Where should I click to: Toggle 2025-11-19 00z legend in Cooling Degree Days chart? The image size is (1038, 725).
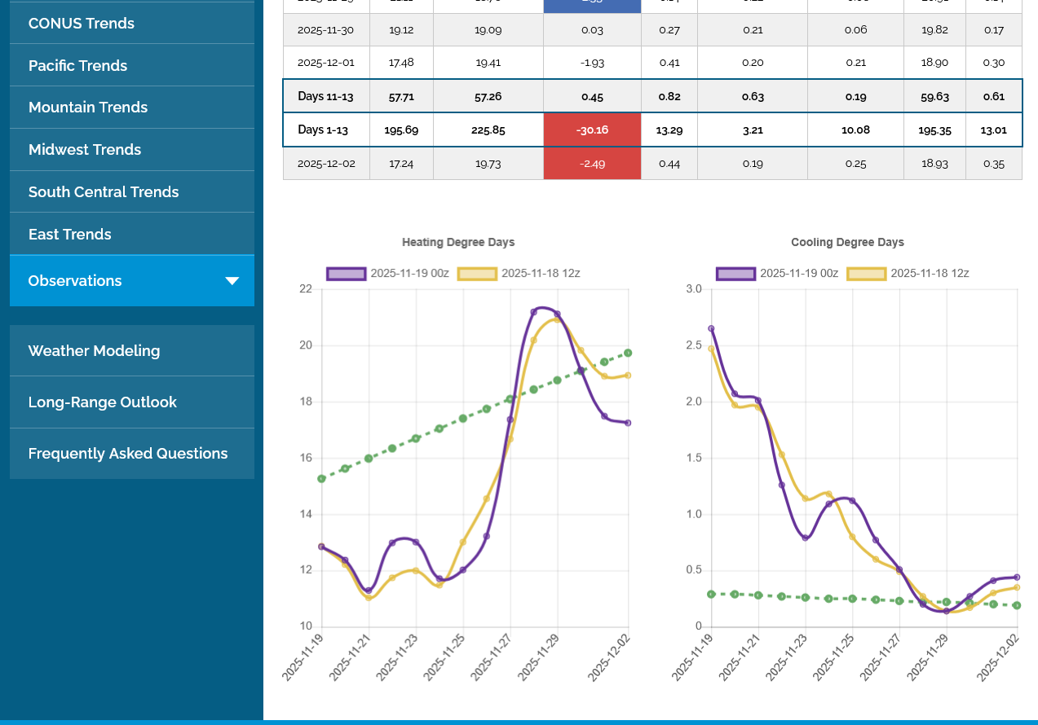777,274
